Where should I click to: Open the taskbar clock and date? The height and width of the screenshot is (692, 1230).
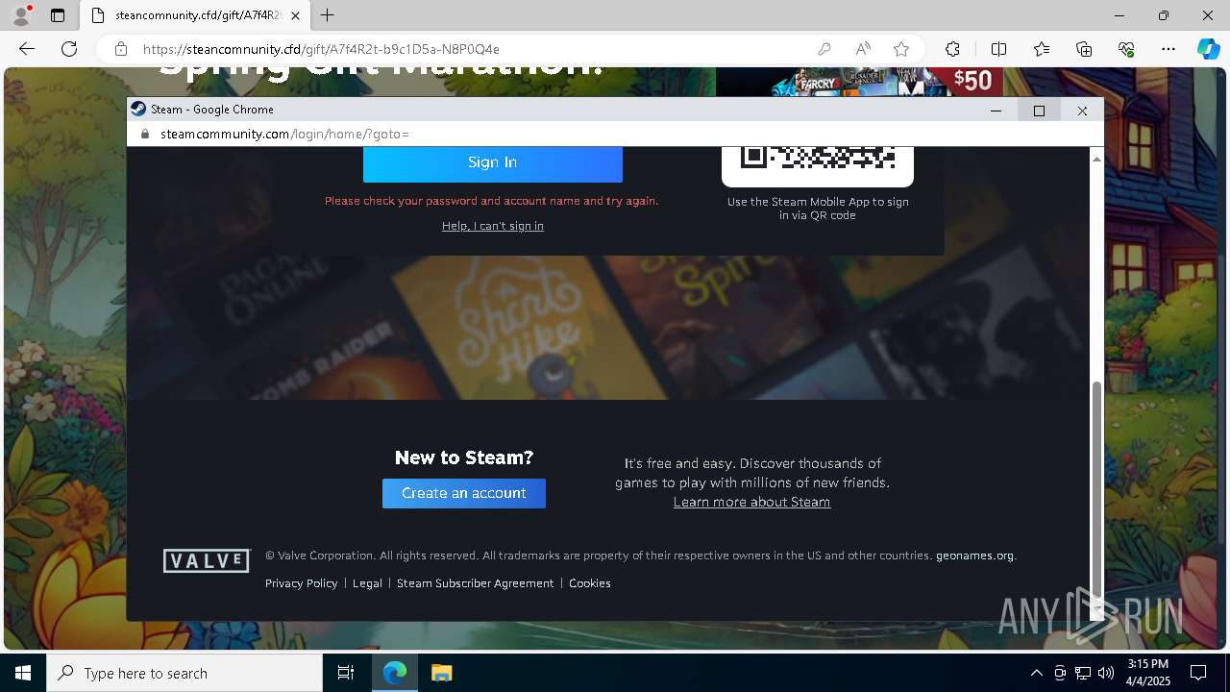(x=1147, y=673)
